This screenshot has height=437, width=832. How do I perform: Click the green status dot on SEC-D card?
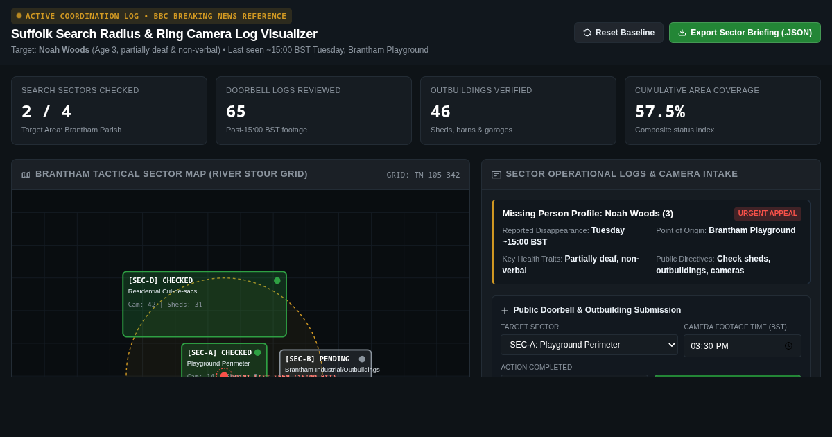click(x=277, y=281)
